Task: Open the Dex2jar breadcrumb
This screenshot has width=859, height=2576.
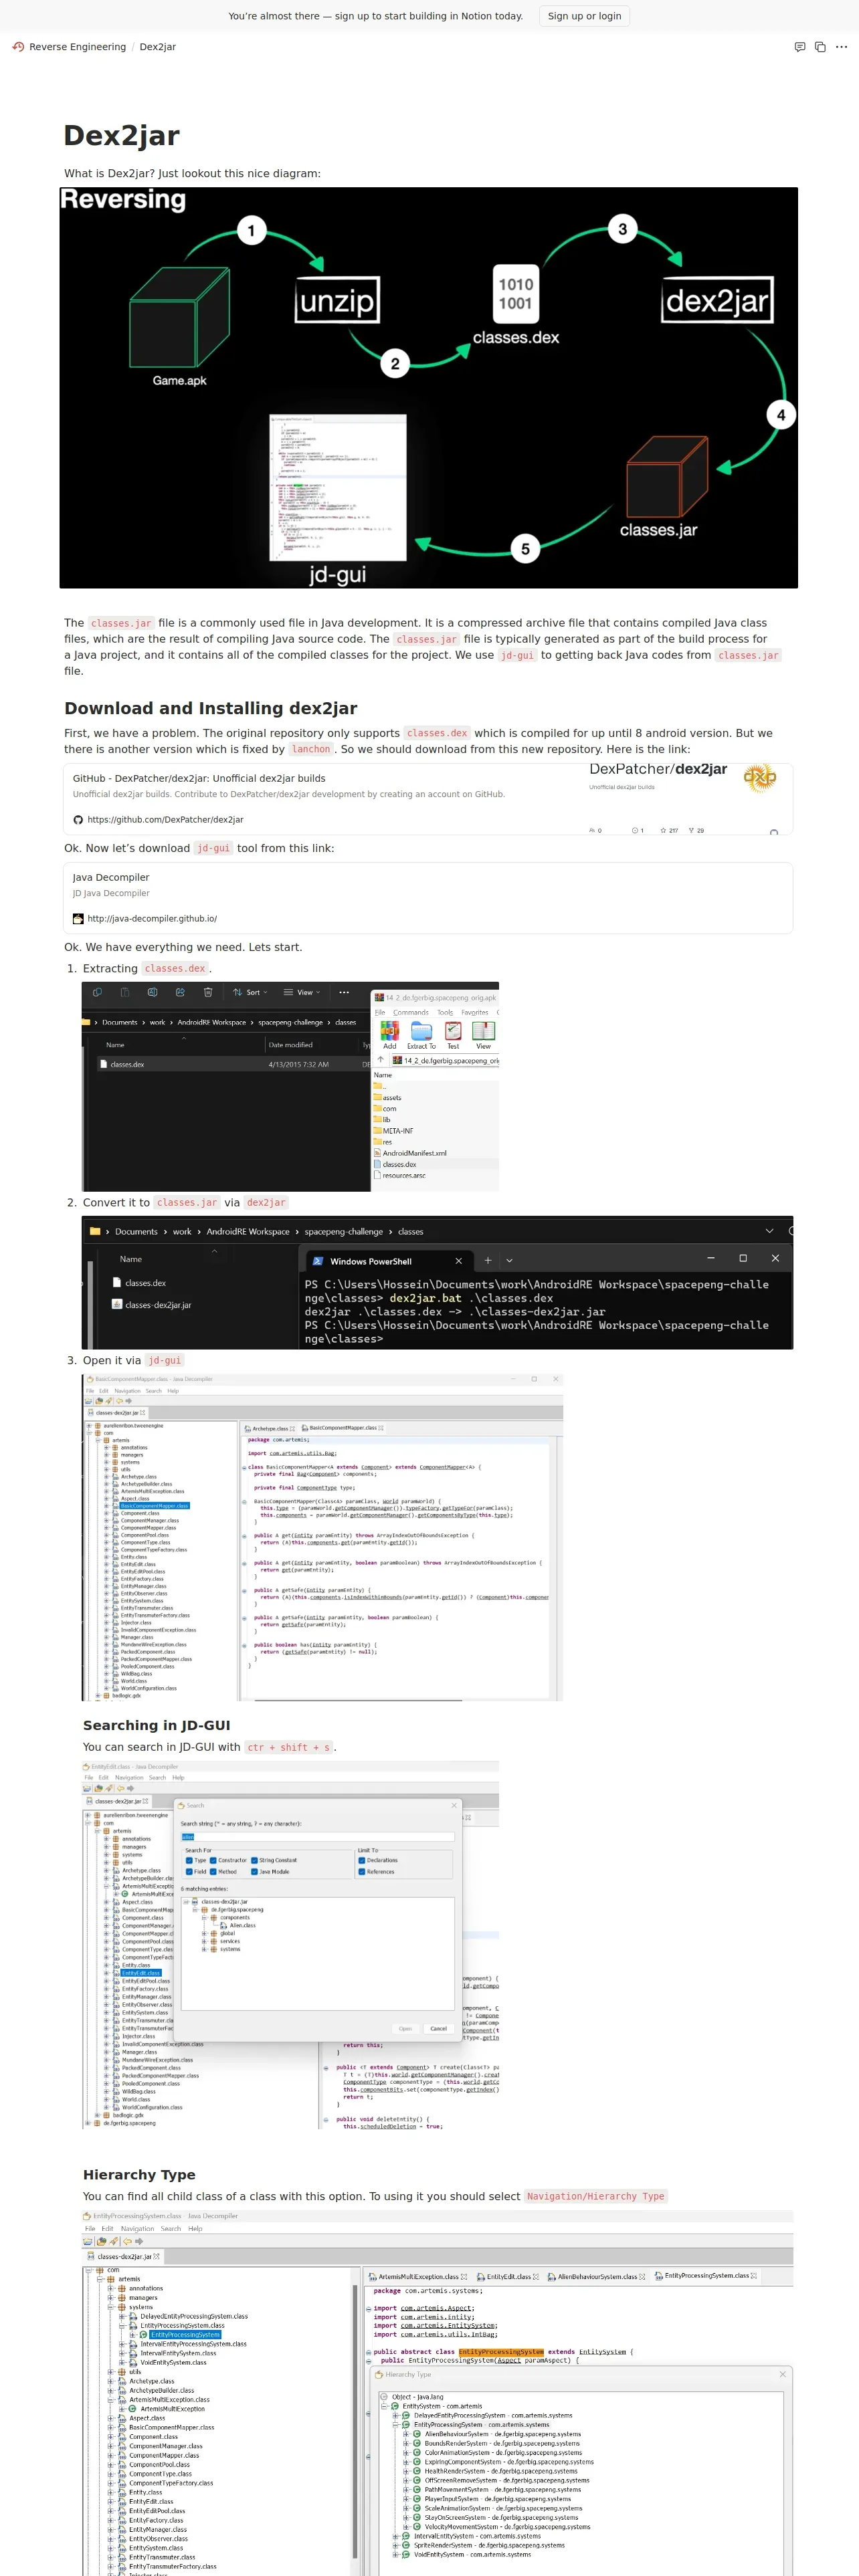Action: click(157, 47)
